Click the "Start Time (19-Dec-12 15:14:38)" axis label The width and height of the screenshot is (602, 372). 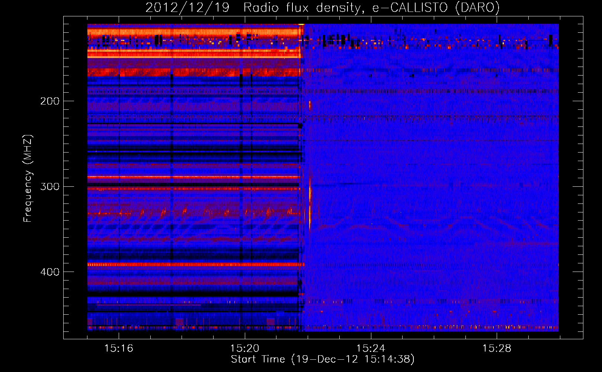tap(322, 359)
